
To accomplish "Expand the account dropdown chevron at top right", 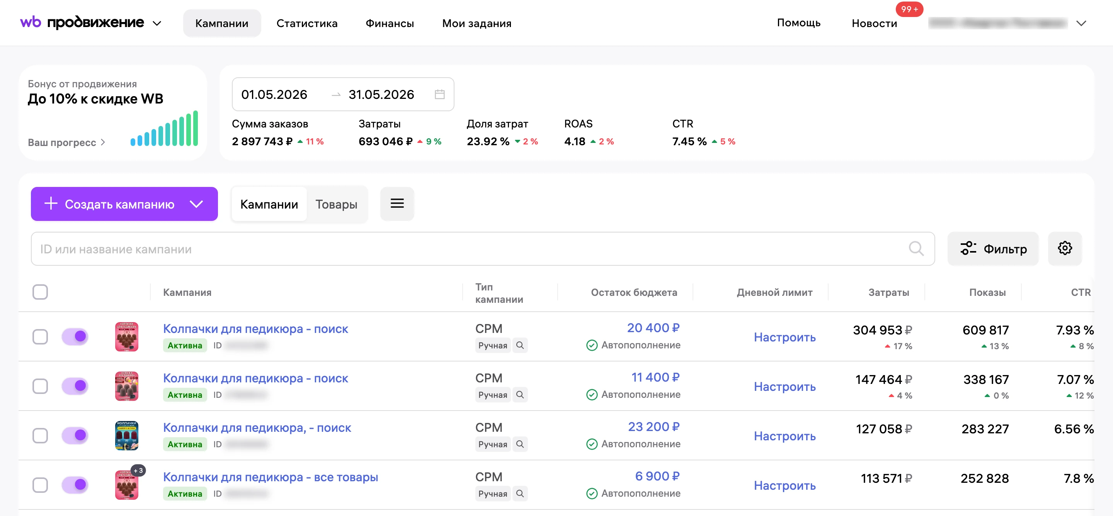I will (x=1081, y=23).
